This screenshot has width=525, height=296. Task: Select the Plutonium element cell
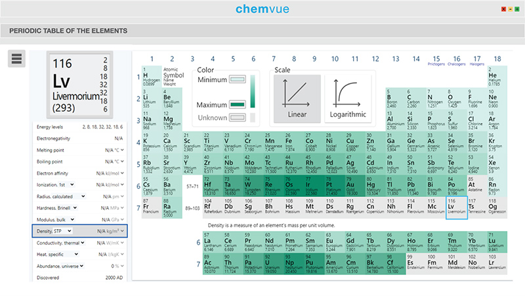(314, 264)
